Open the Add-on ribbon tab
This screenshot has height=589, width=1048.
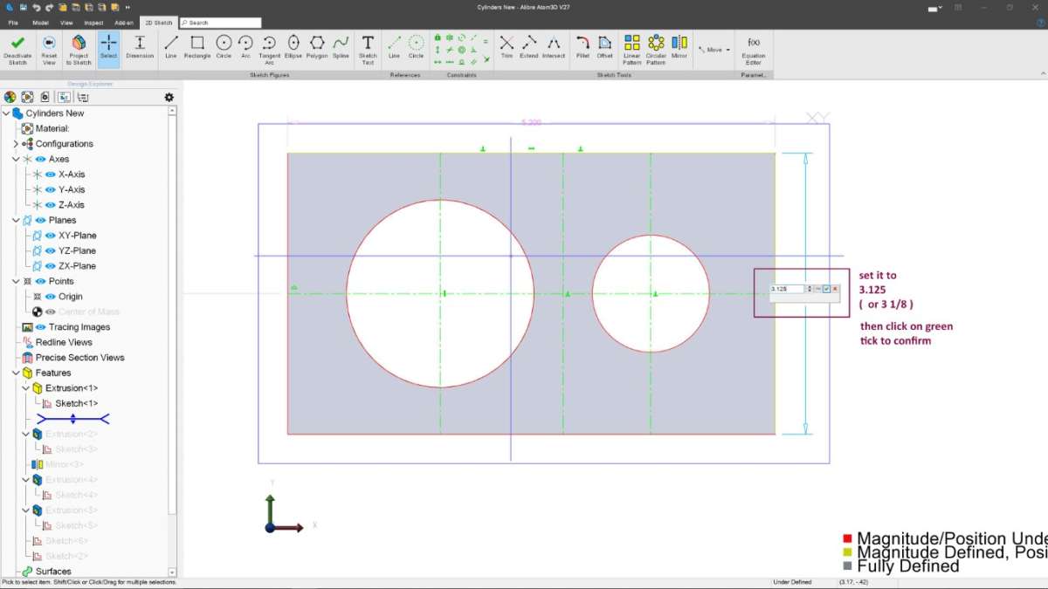[x=124, y=23]
